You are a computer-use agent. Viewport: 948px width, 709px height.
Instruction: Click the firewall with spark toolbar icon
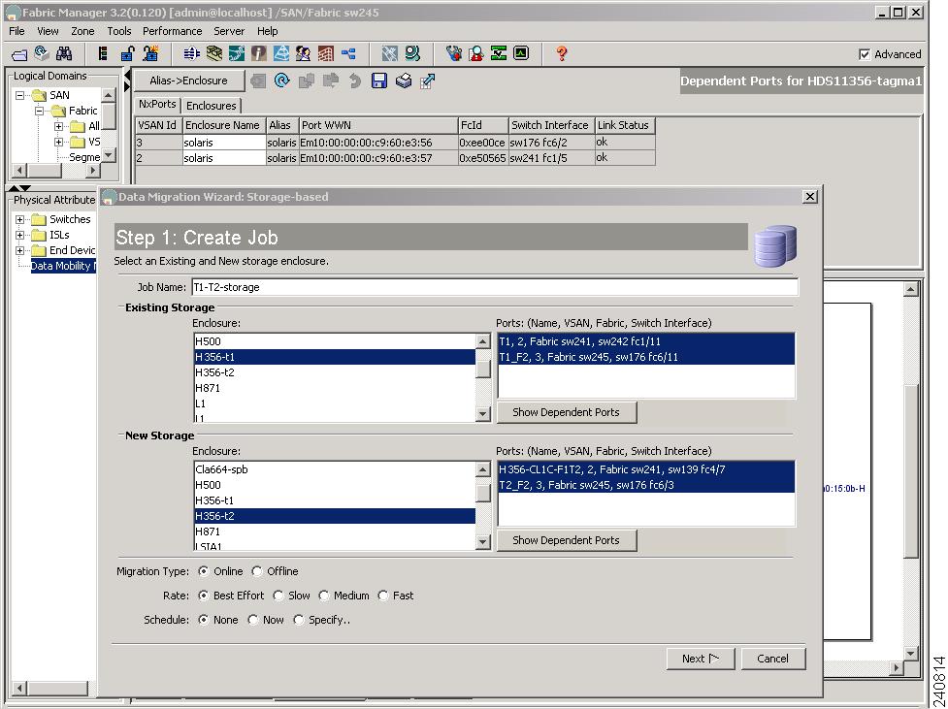(x=150, y=53)
